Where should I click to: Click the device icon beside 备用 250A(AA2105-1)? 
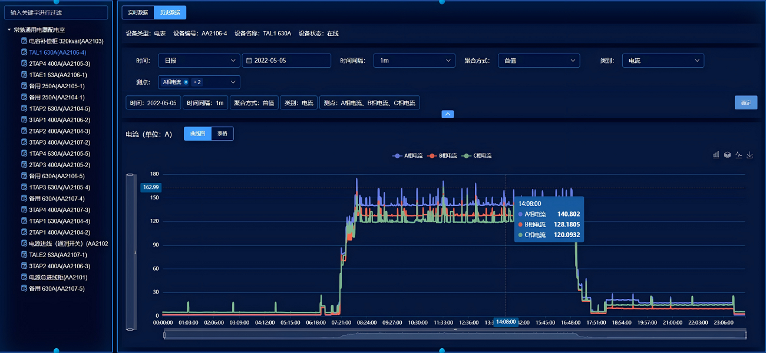point(24,86)
